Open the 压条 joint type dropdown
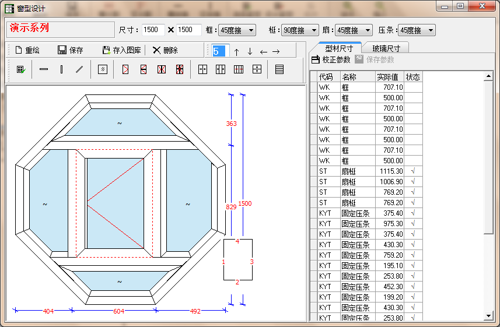Viewport: 500px width, 327px height. point(417,30)
